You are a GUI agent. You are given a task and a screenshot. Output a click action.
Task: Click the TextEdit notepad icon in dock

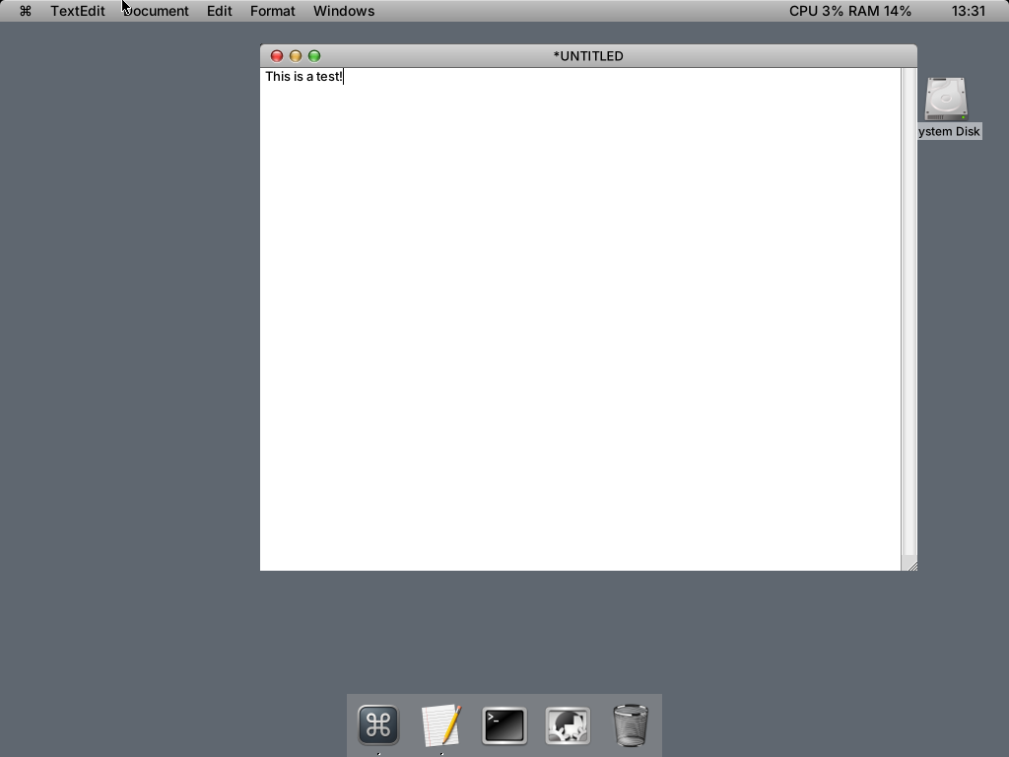coord(441,725)
